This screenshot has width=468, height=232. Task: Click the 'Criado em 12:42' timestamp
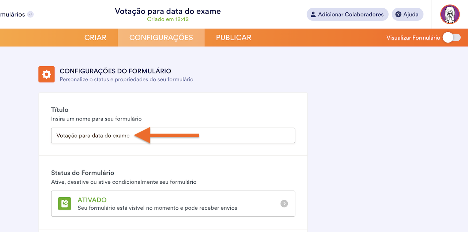[x=168, y=19]
